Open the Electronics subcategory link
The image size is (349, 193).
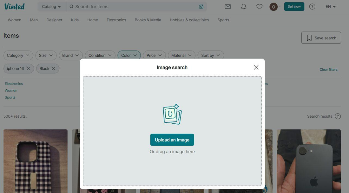click(14, 84)
